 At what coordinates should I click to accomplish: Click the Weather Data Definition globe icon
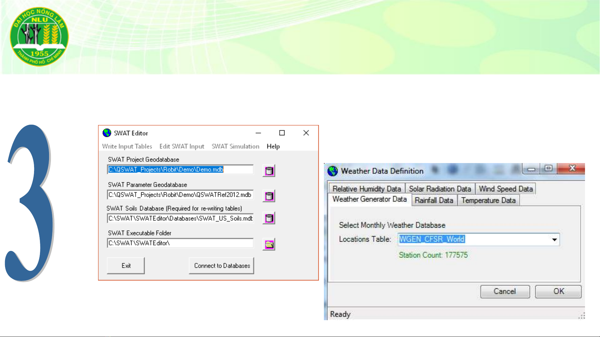[x=333, y=171]
